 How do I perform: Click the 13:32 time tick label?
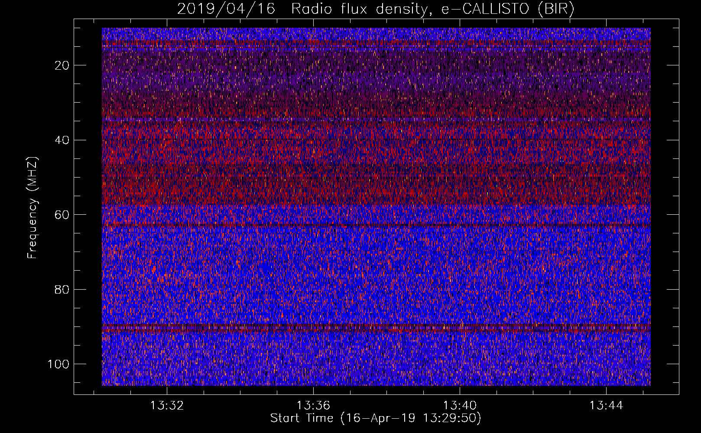point(167,406)
